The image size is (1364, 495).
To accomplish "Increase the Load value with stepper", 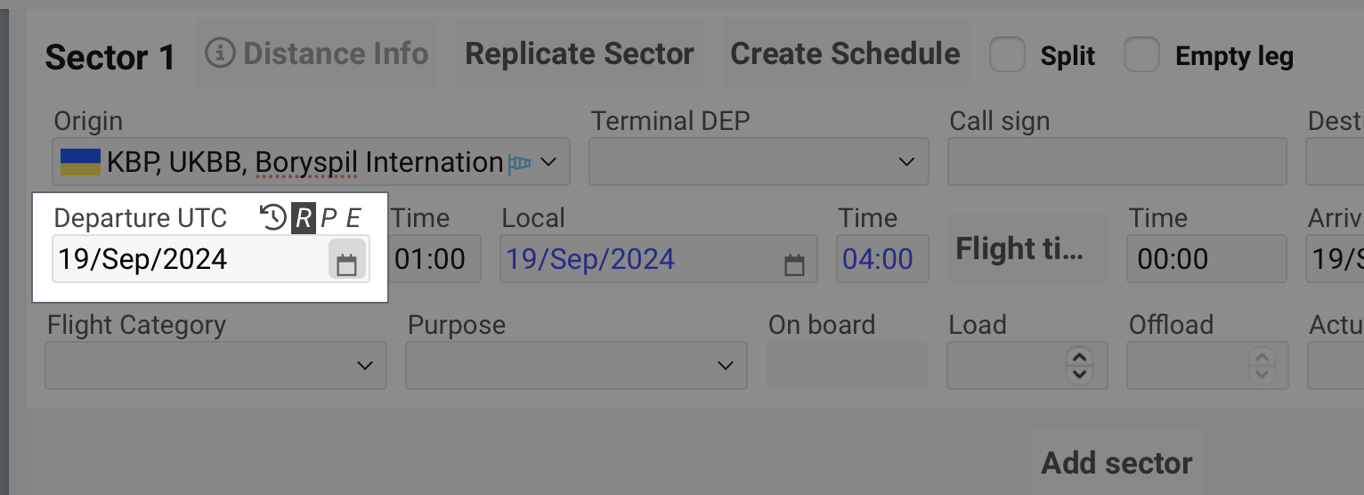I will [x=1079, y=358].
